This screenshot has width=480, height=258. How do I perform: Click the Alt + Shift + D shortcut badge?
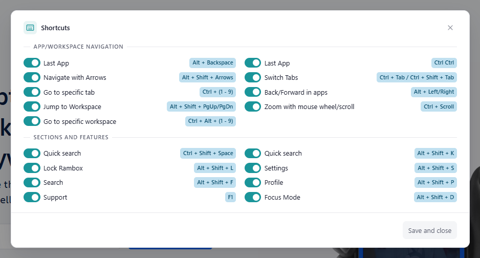point(435,197)
